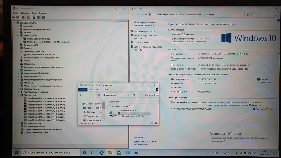281x158 pixels.
Task: Select Загрузки in Explorer sidebar
Action: pyautogui.click(x=91, y=112)
